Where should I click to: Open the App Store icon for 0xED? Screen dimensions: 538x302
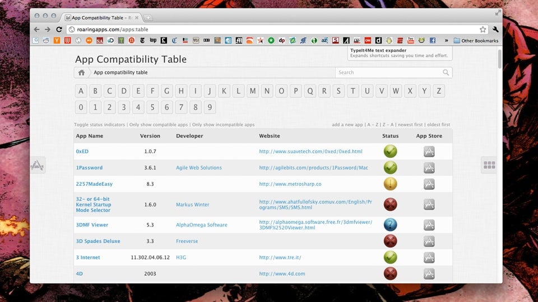429,152
